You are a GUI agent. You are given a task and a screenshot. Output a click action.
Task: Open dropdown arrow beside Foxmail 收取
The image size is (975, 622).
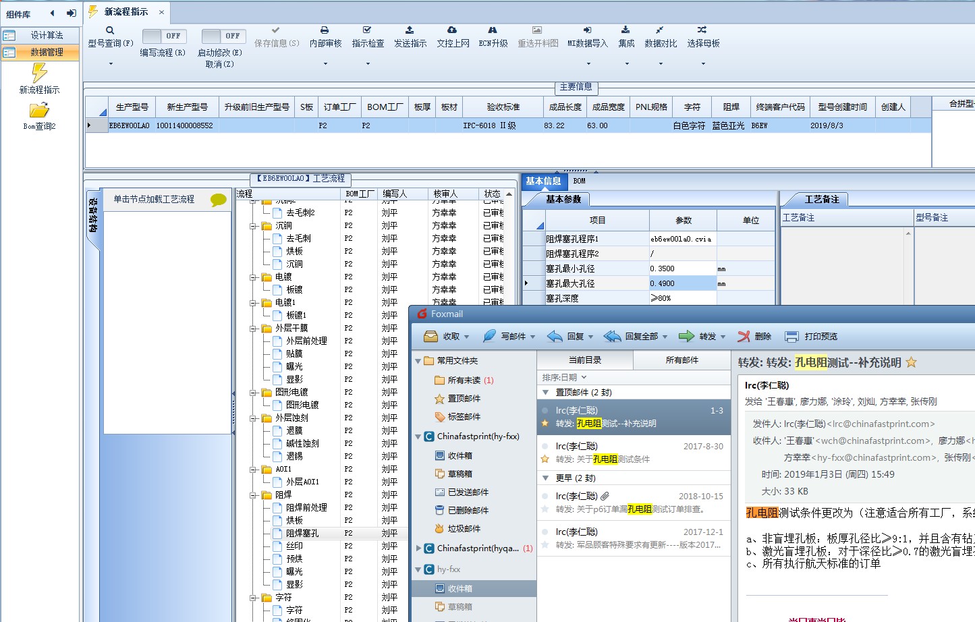(x=466, y=337)
